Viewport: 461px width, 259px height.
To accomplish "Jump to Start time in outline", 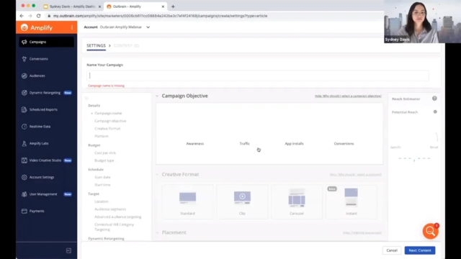I will coord(102,185).
